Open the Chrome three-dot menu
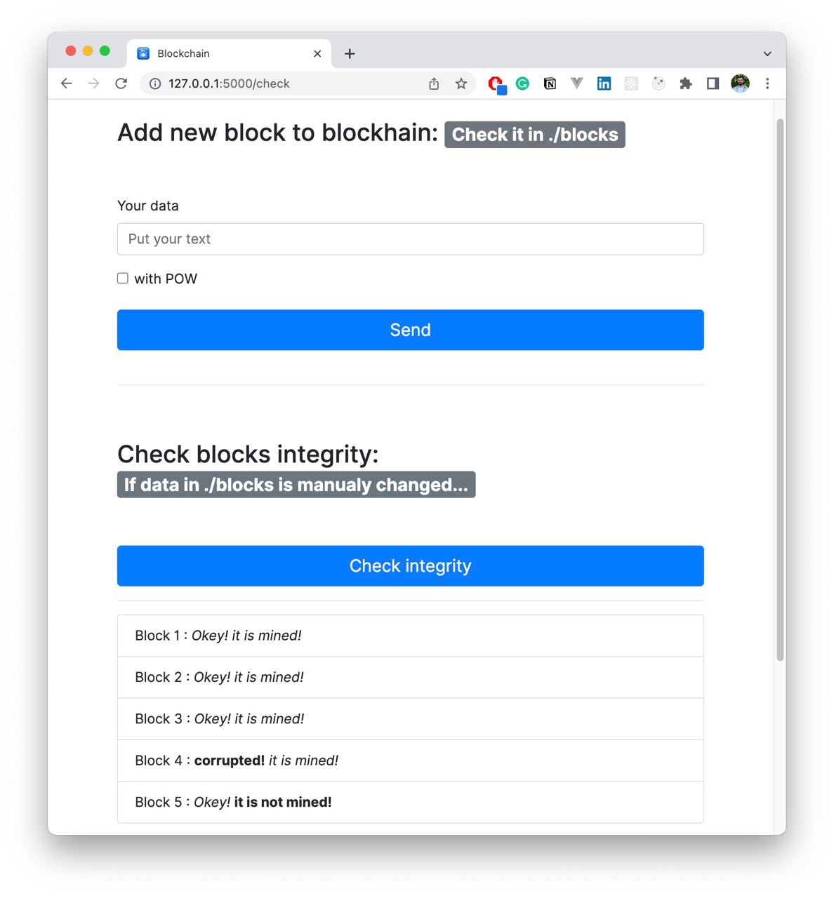The image size is (834, 898). pos(767,83)
